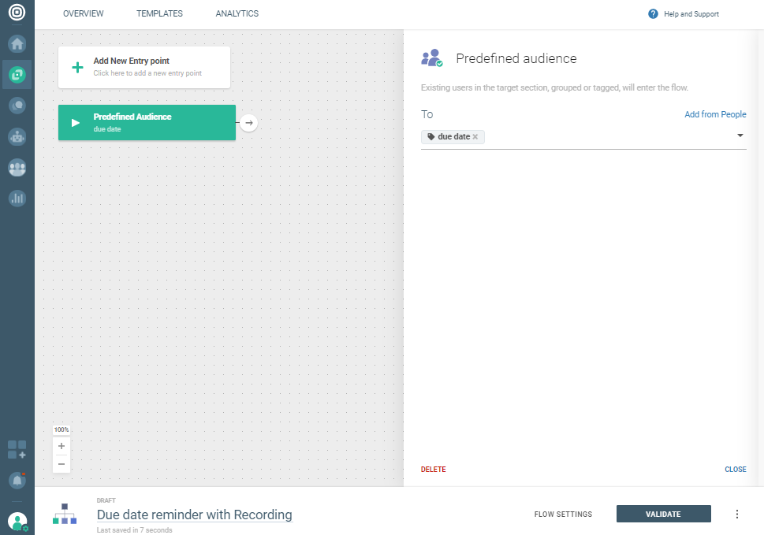Click Add from People link
The image size is (764, 535).
715,114
